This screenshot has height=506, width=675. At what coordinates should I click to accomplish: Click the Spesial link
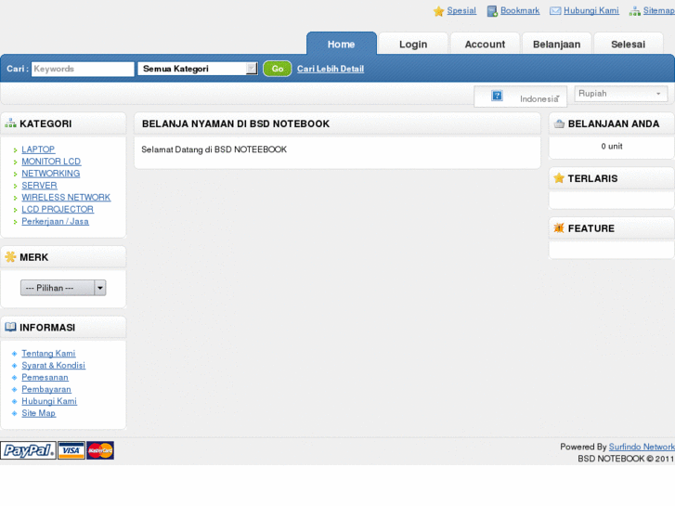[461, 10]
